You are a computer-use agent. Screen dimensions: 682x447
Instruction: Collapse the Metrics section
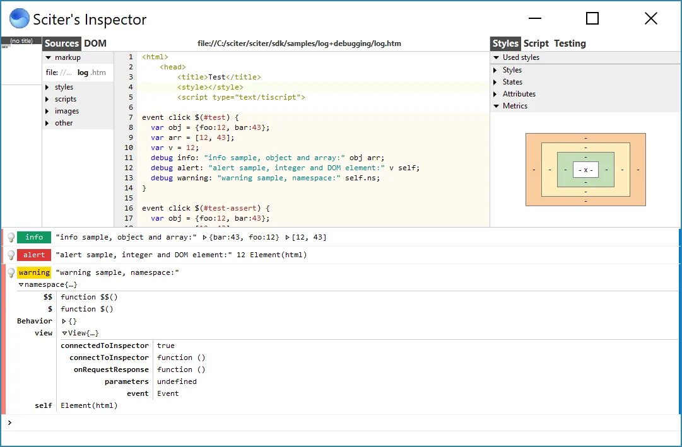tap(496, 106)
